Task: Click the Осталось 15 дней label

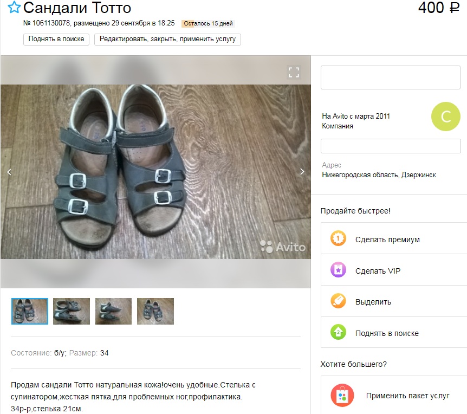Action: (x=208, y=23)
